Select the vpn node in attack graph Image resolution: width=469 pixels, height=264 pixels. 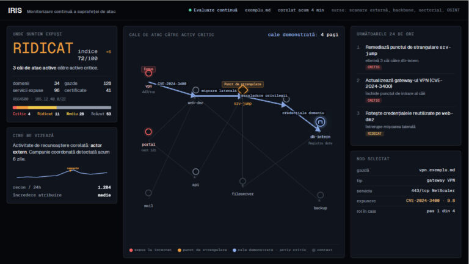tap(148, 73)
